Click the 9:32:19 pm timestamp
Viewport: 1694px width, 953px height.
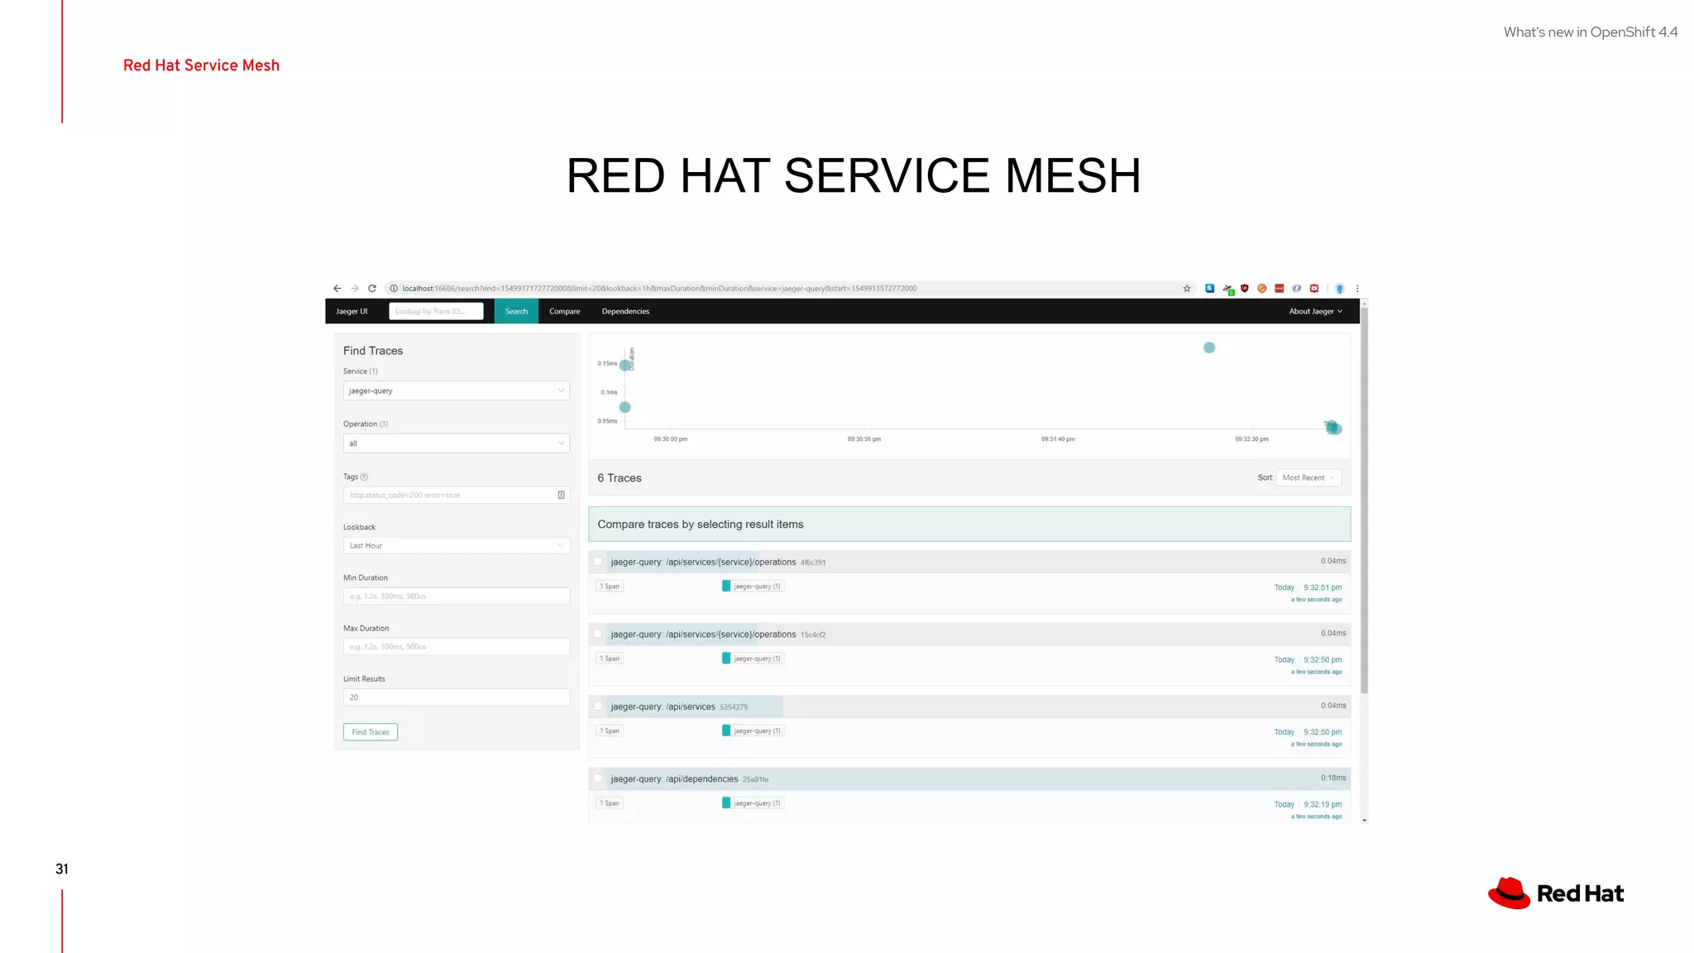(1323, 804)
